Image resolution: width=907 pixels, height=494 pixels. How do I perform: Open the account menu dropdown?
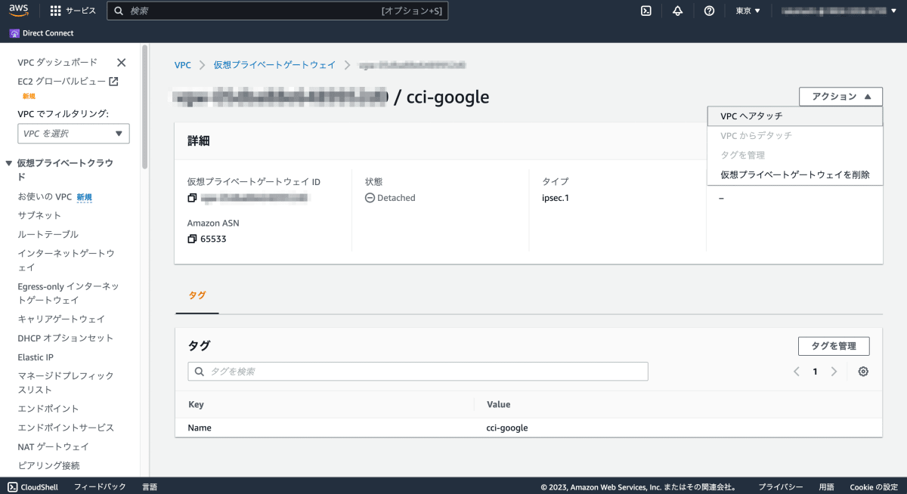pos(839,11)
